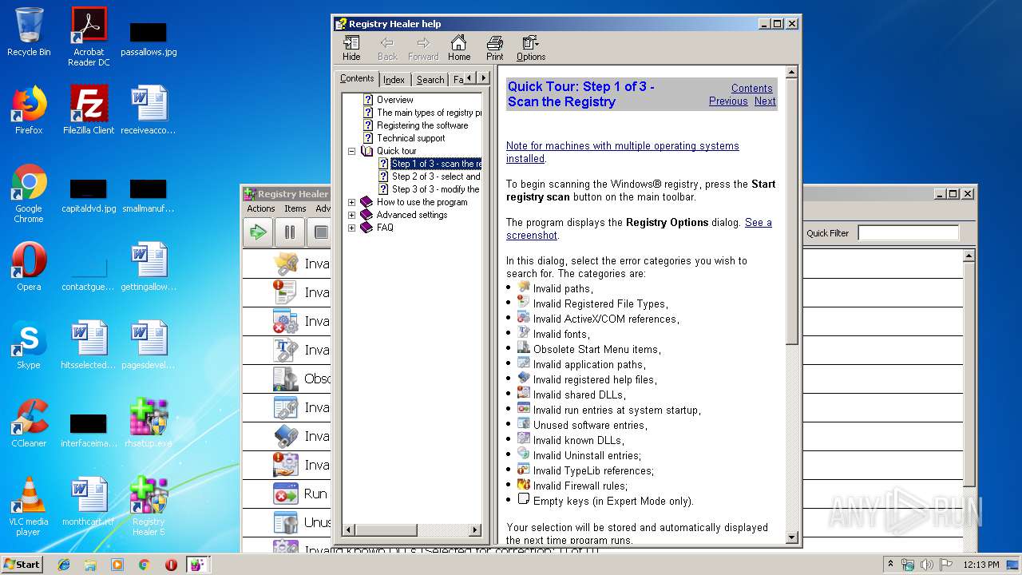1022x575 pixels.
Task: Open Actions menu in Registry Healer
Action: click(x=260, y=208)
